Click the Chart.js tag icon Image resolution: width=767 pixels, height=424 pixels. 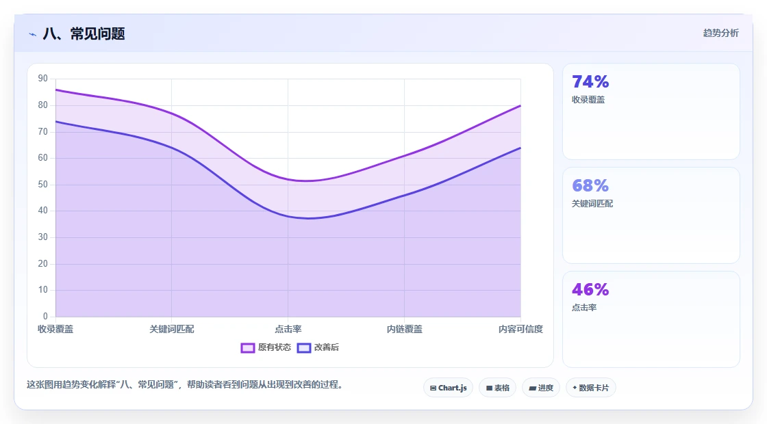(x=433, y=388)
